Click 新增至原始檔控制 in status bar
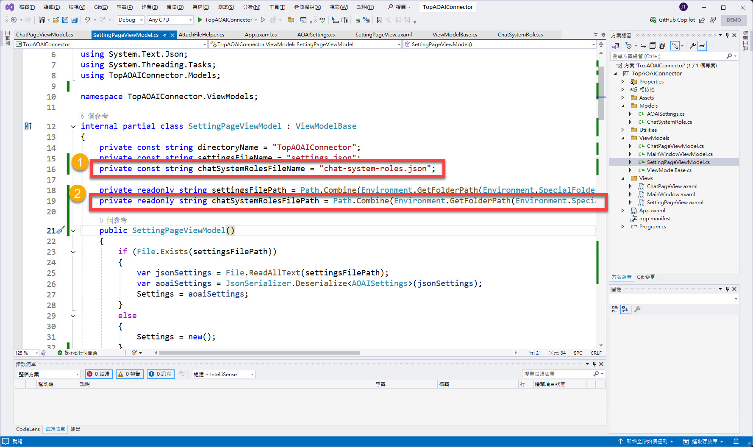The image size is (753, 447). click(646, 441)
